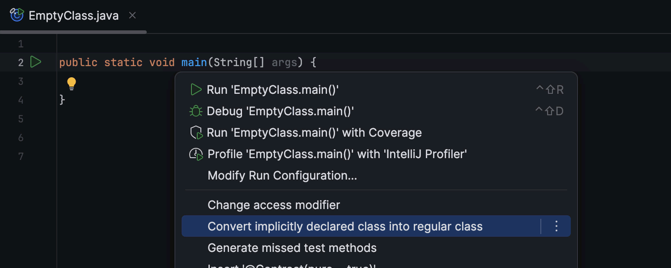Click line number 5 in the gutter
Viewport: 671px width, 268px height.
click(21, 119)
